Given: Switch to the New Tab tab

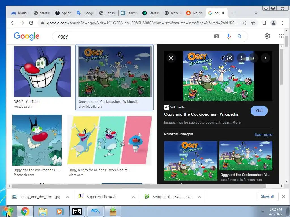Looking at the screenshot, I should [x=173, y=13].
